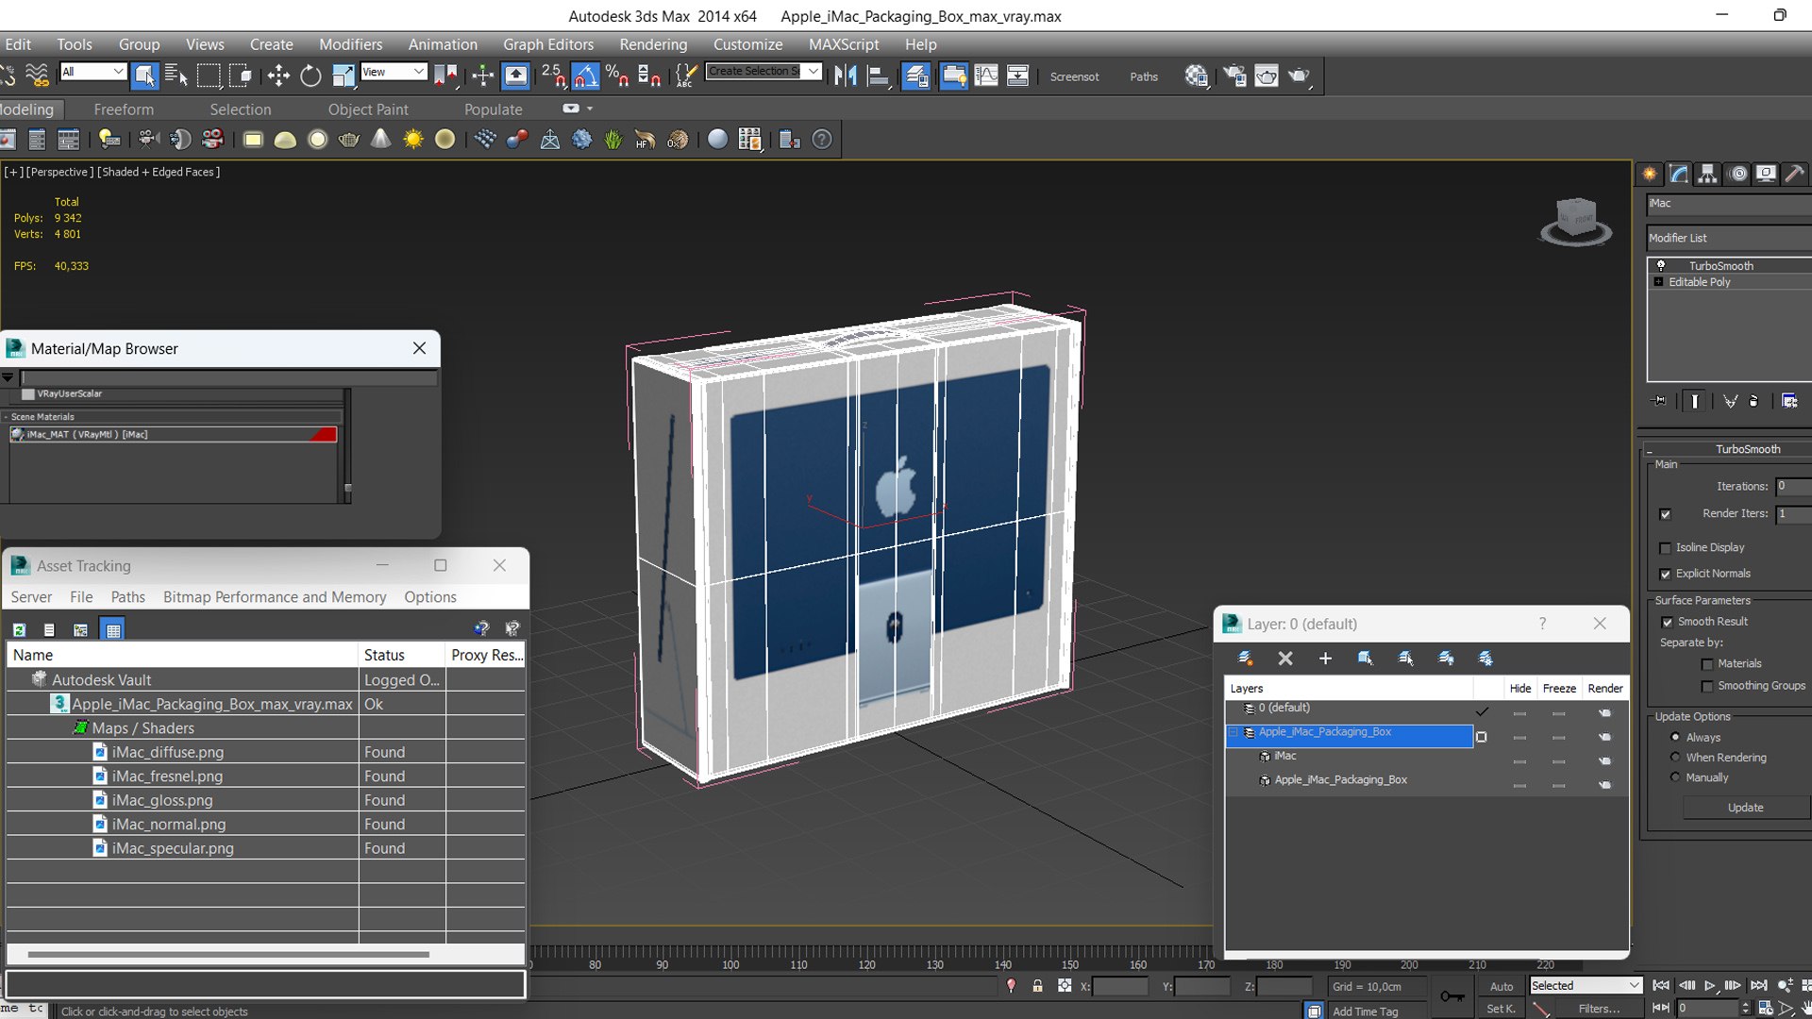The image size is (1812, 1019).
Task: Click the Refresh icon in Asset Tracking
Action: [19, 629]
